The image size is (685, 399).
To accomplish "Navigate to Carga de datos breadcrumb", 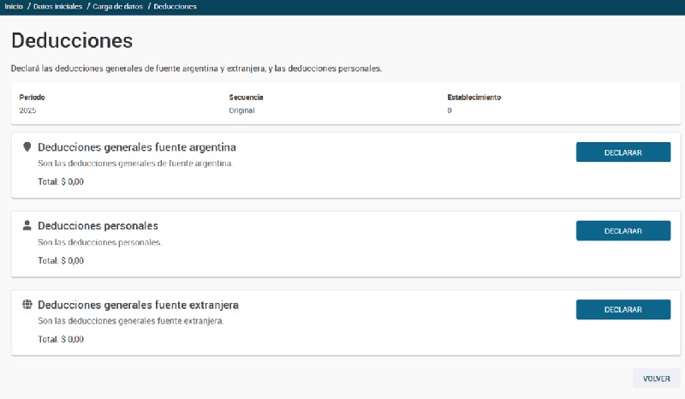I will (118, 7).
